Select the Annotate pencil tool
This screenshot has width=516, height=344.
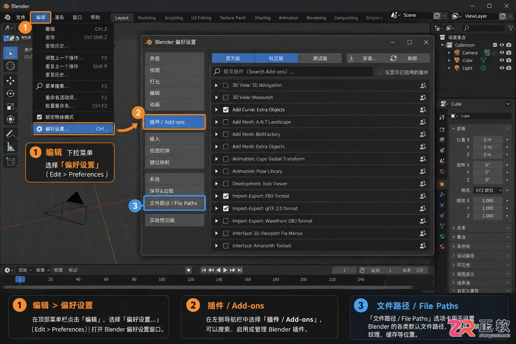coord(11,134)
